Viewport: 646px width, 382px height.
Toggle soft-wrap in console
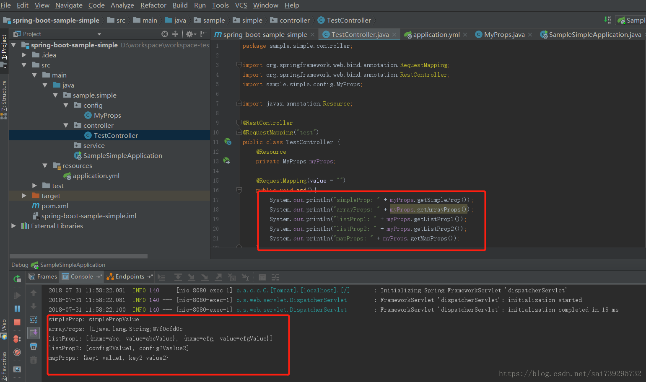34,320
